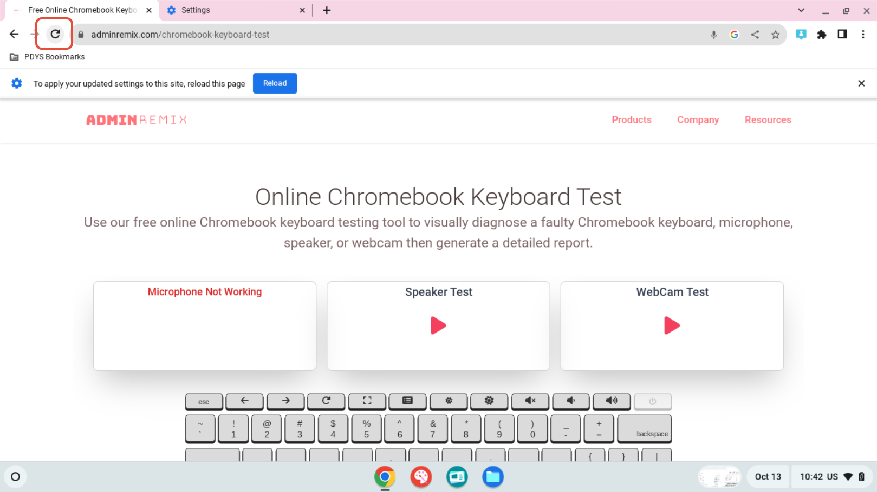Start the WebCam Test play button
Viewport: 877px width, 492px height.
pos(672,325)
